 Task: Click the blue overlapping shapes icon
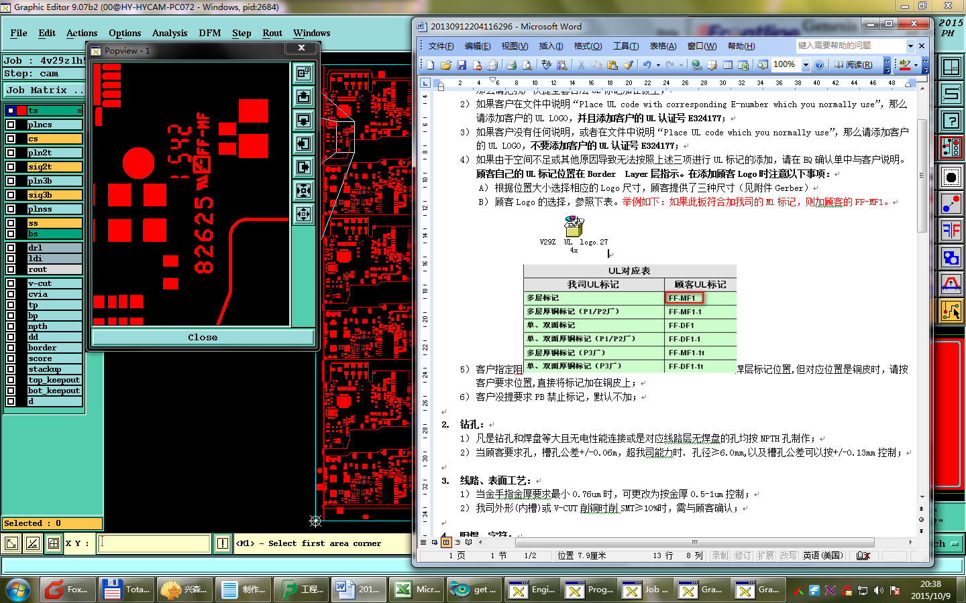[x=951, y=257]
